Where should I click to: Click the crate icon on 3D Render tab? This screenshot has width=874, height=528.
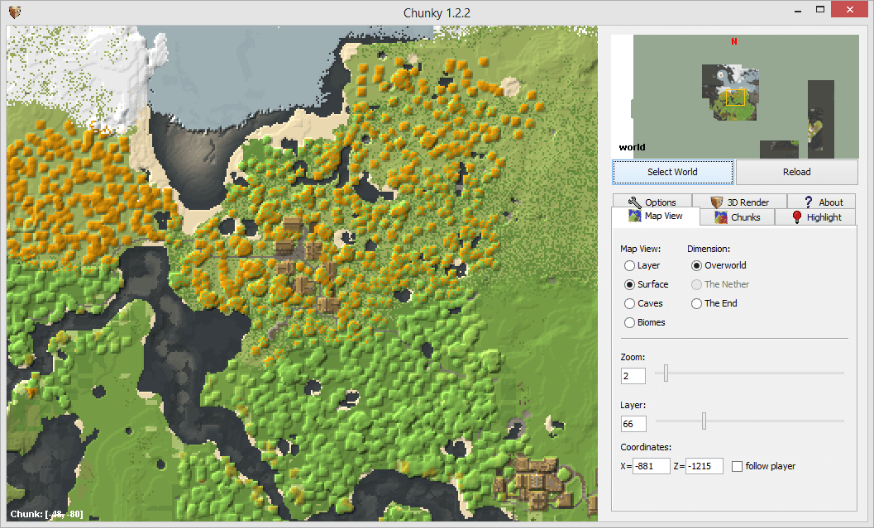[x=717, y=202]
